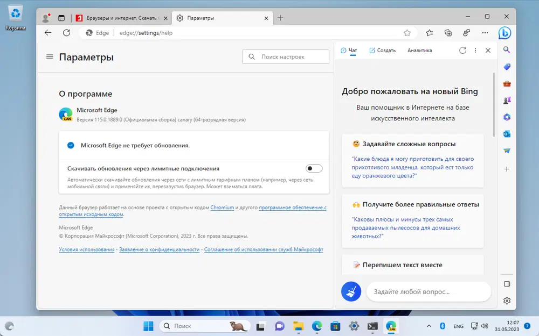Reload the page with refresh icon
Image resolution: width=539 pixels, height=336 pixels.
click(x=67, y=33)
